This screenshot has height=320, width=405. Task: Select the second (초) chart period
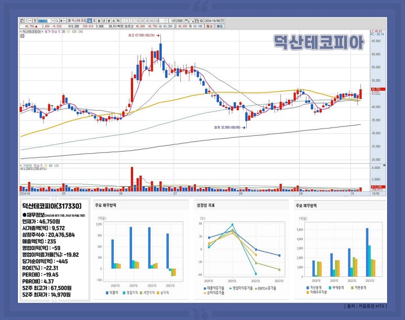pyautogui.click(x=114, y=20)
